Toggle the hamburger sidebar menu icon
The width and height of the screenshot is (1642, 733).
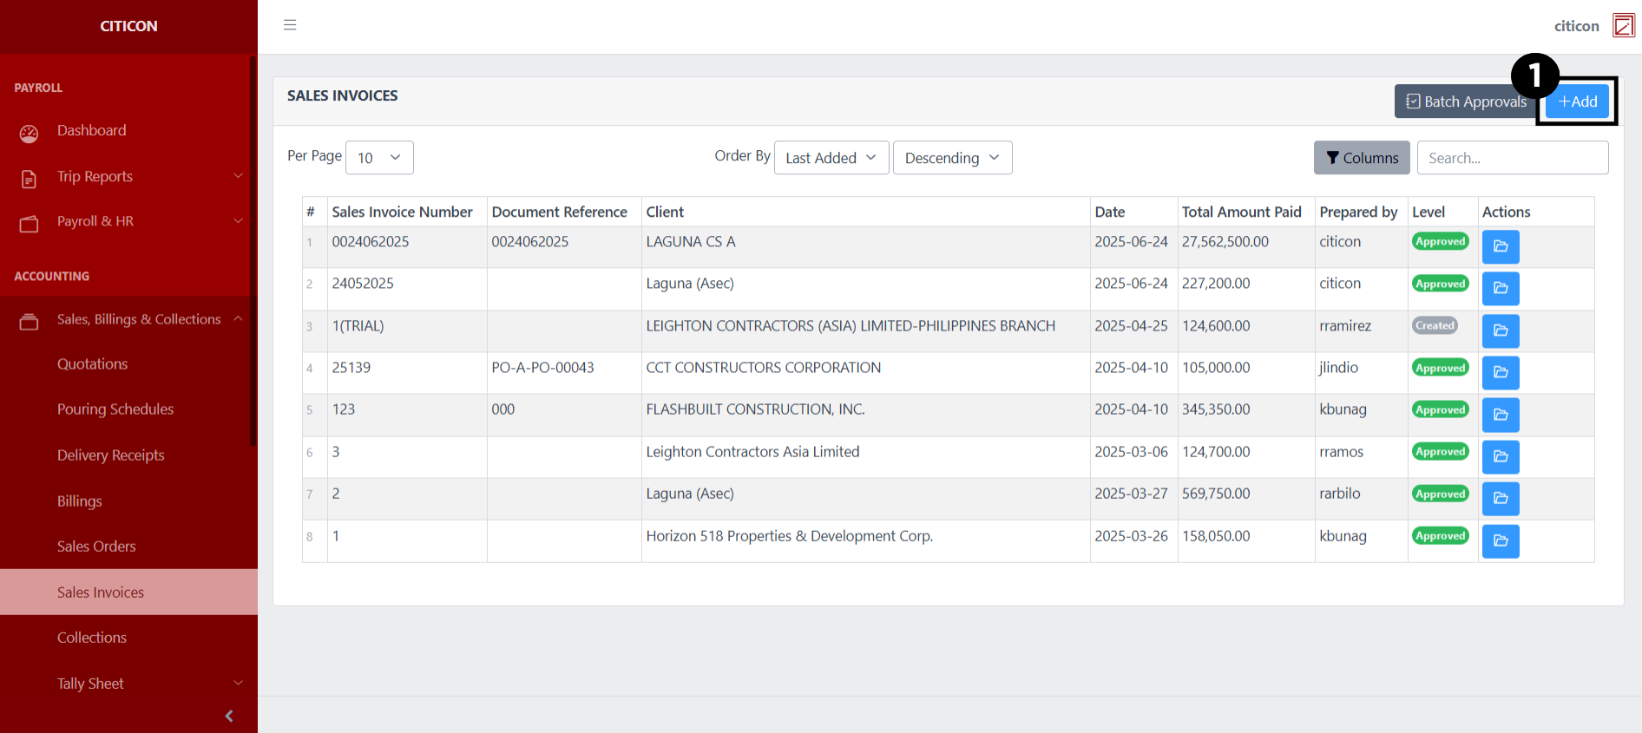pos(290,25)
